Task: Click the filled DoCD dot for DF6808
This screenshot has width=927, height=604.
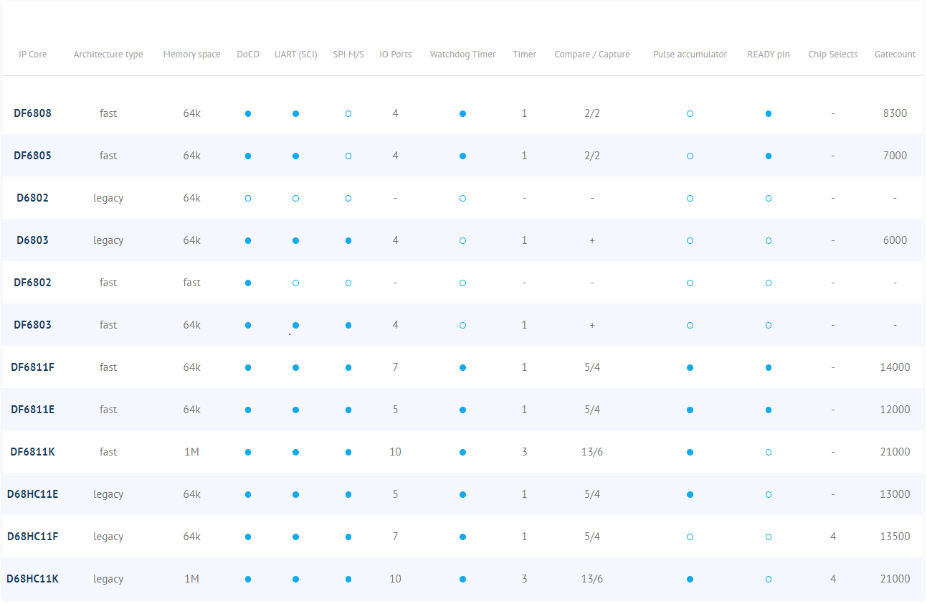Action: [x=248, y=113]
